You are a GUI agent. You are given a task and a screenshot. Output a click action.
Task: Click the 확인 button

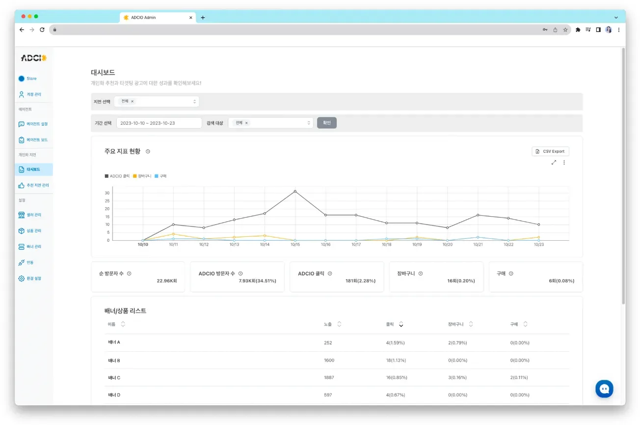tap(327, 123)
